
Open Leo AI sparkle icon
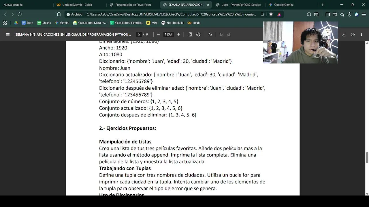coord(342,14)
